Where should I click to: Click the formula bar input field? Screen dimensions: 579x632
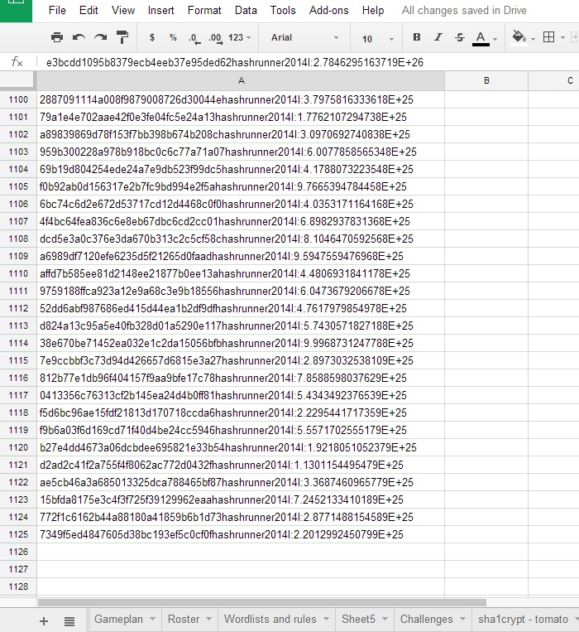coord(306,62)
